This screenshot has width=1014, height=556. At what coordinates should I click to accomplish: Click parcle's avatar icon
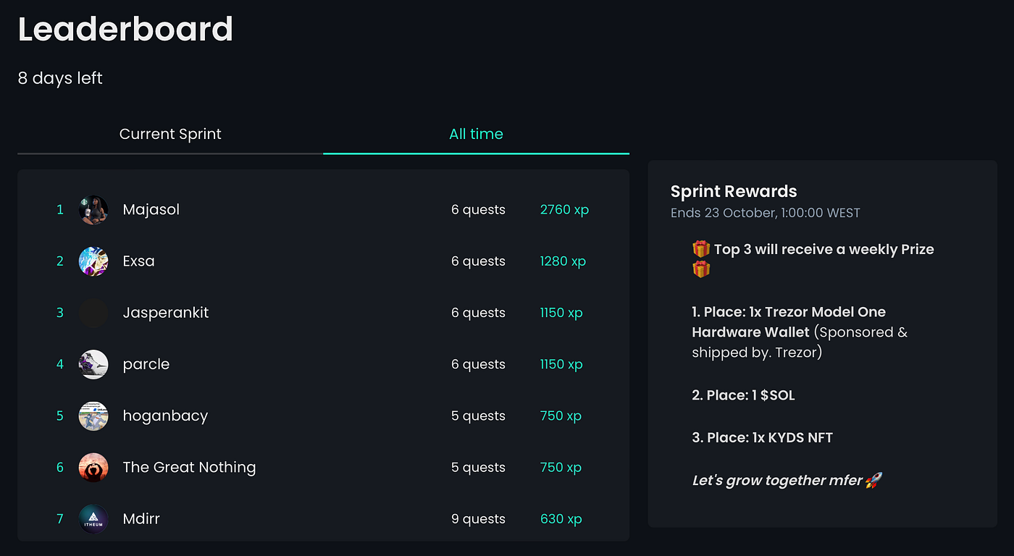pyautogui.click(x=93, y=364)
